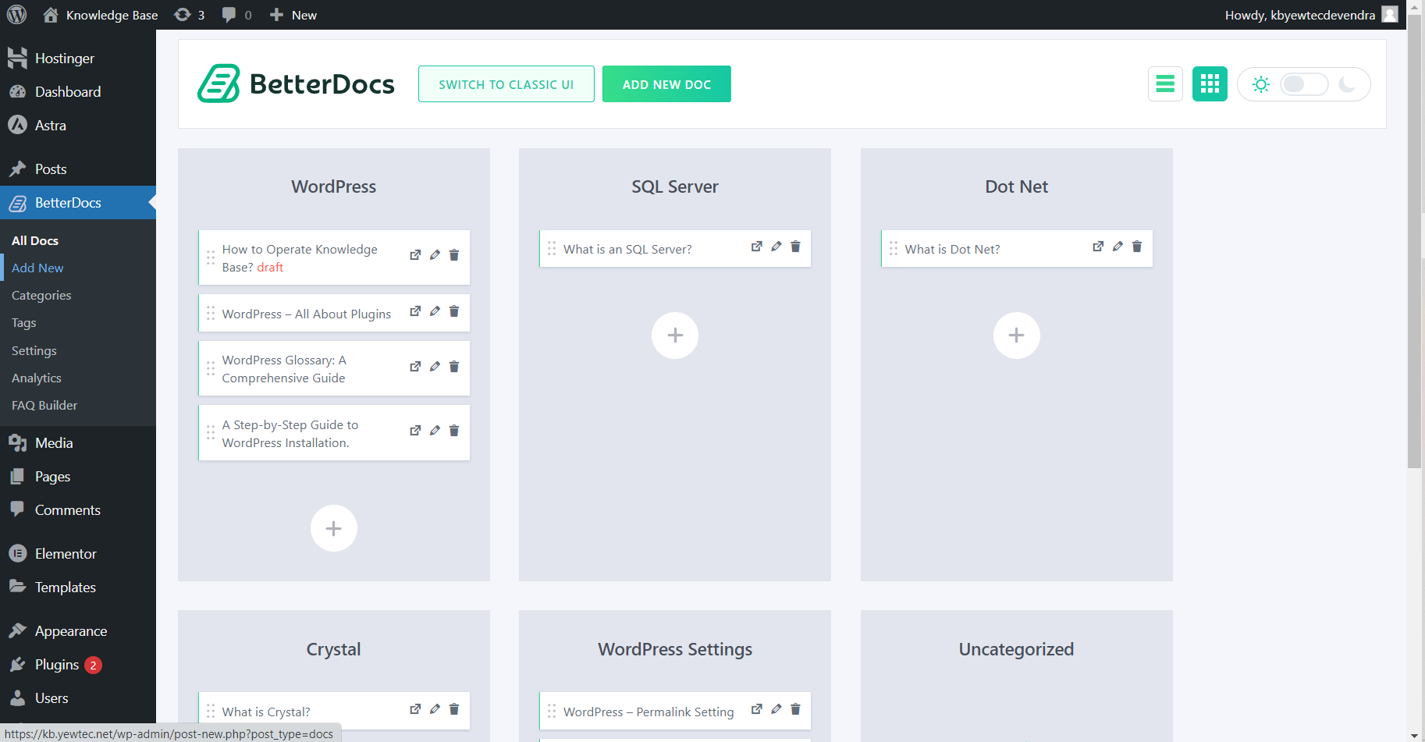1425x742 pixels.
Task: Open the New content menu in admin bar
Action: click(x=293, y=15)
